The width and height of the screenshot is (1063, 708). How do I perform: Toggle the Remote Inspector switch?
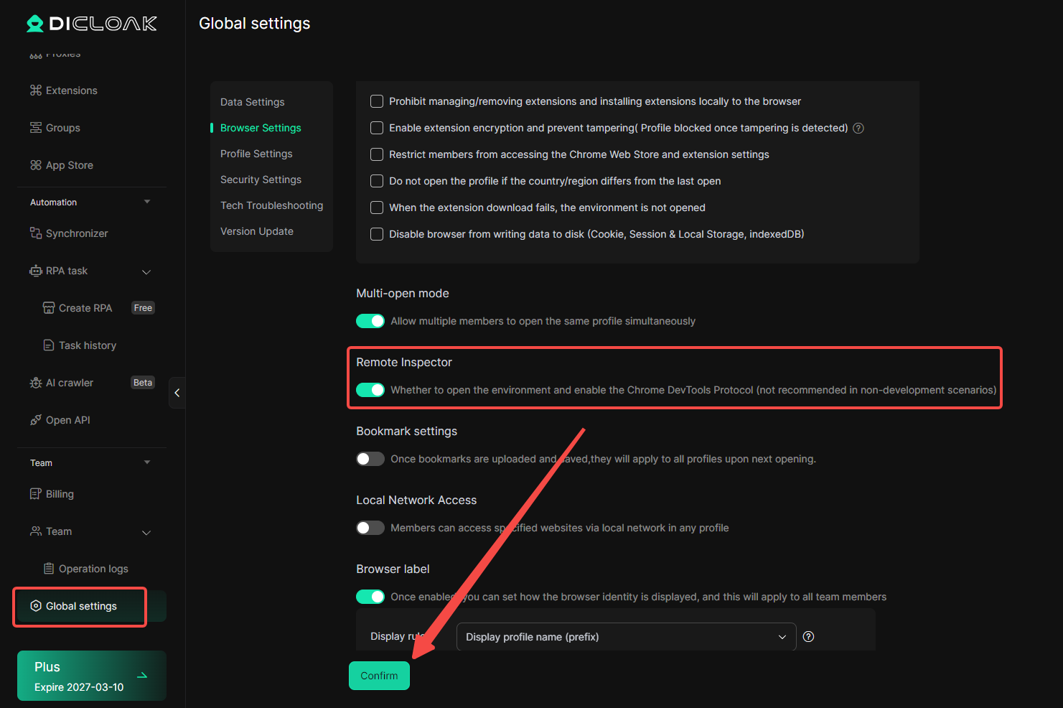point(370,390)
